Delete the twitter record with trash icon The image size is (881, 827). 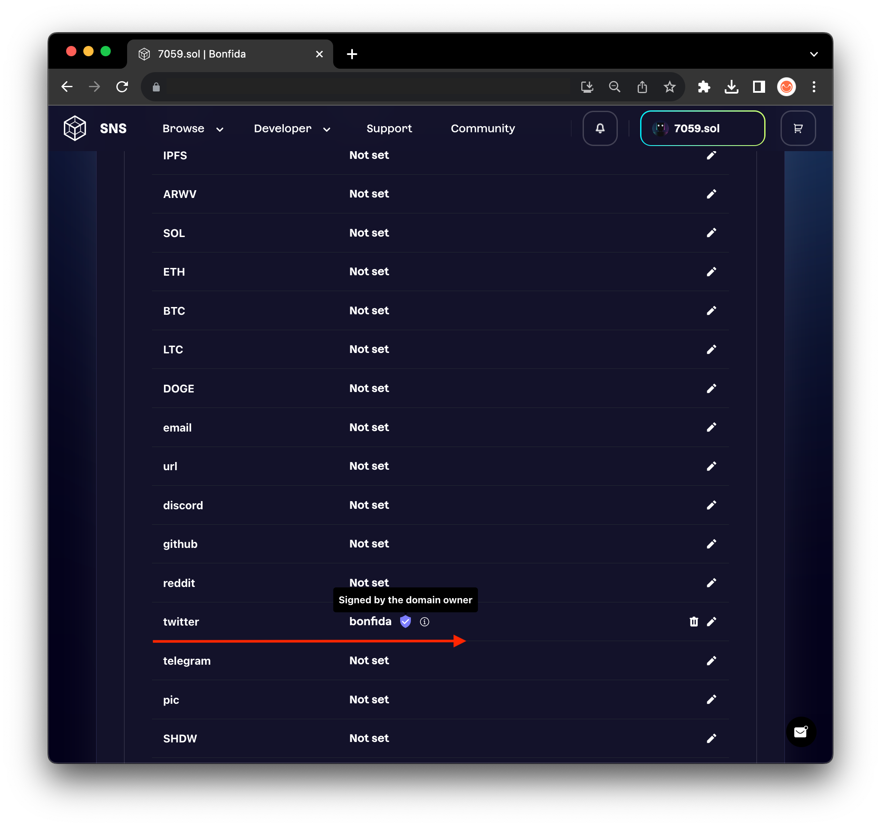[x=693, y=622]
